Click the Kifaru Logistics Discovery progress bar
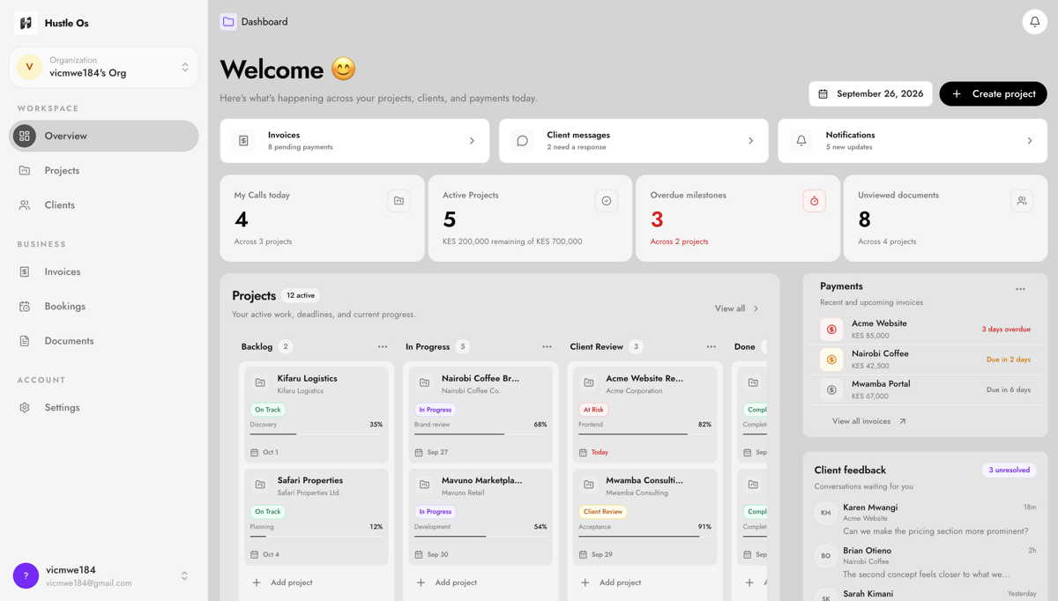Viewport: 1058px width, 601px height. pos(316,434)
